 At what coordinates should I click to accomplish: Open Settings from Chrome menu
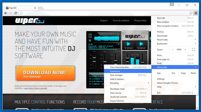[x=175, y=79]
